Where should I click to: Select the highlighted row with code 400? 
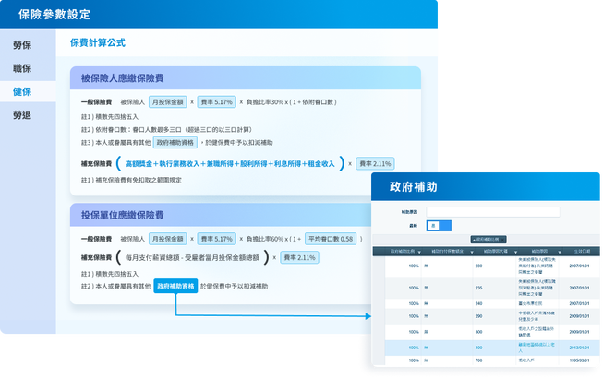click(x=492, y=348)
